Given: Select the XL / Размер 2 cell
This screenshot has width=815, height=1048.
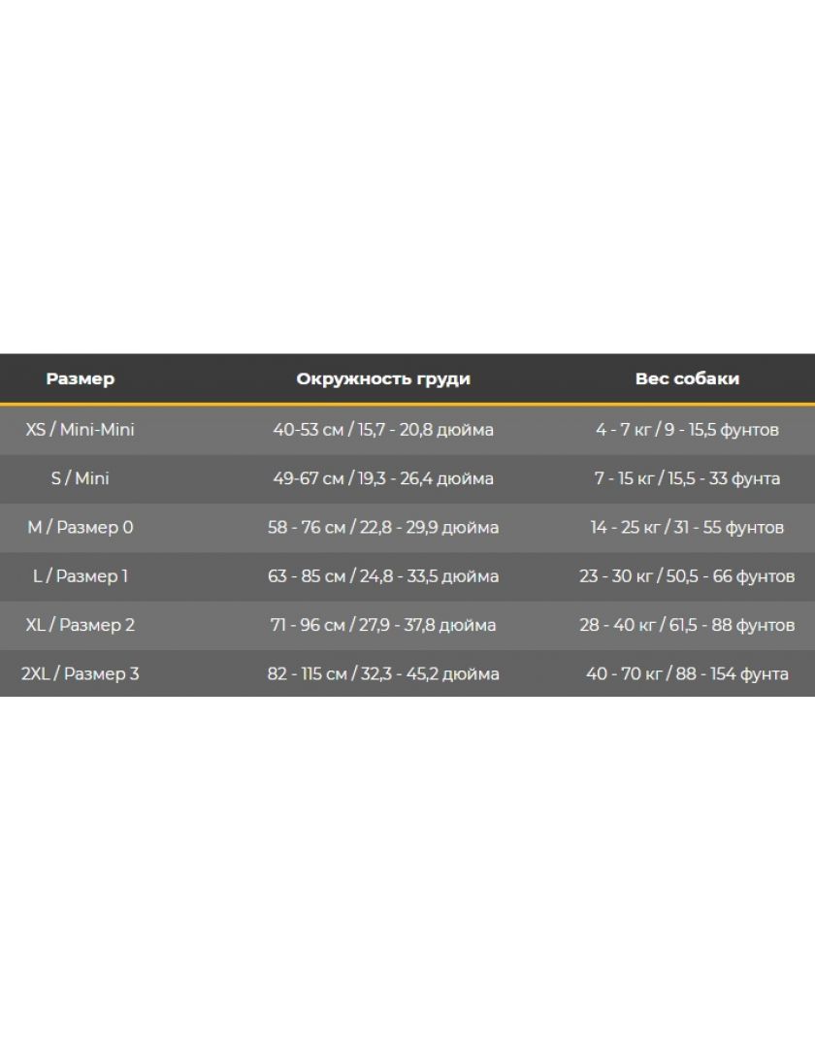Looking at the screenshot, I should tap(81, 625).
